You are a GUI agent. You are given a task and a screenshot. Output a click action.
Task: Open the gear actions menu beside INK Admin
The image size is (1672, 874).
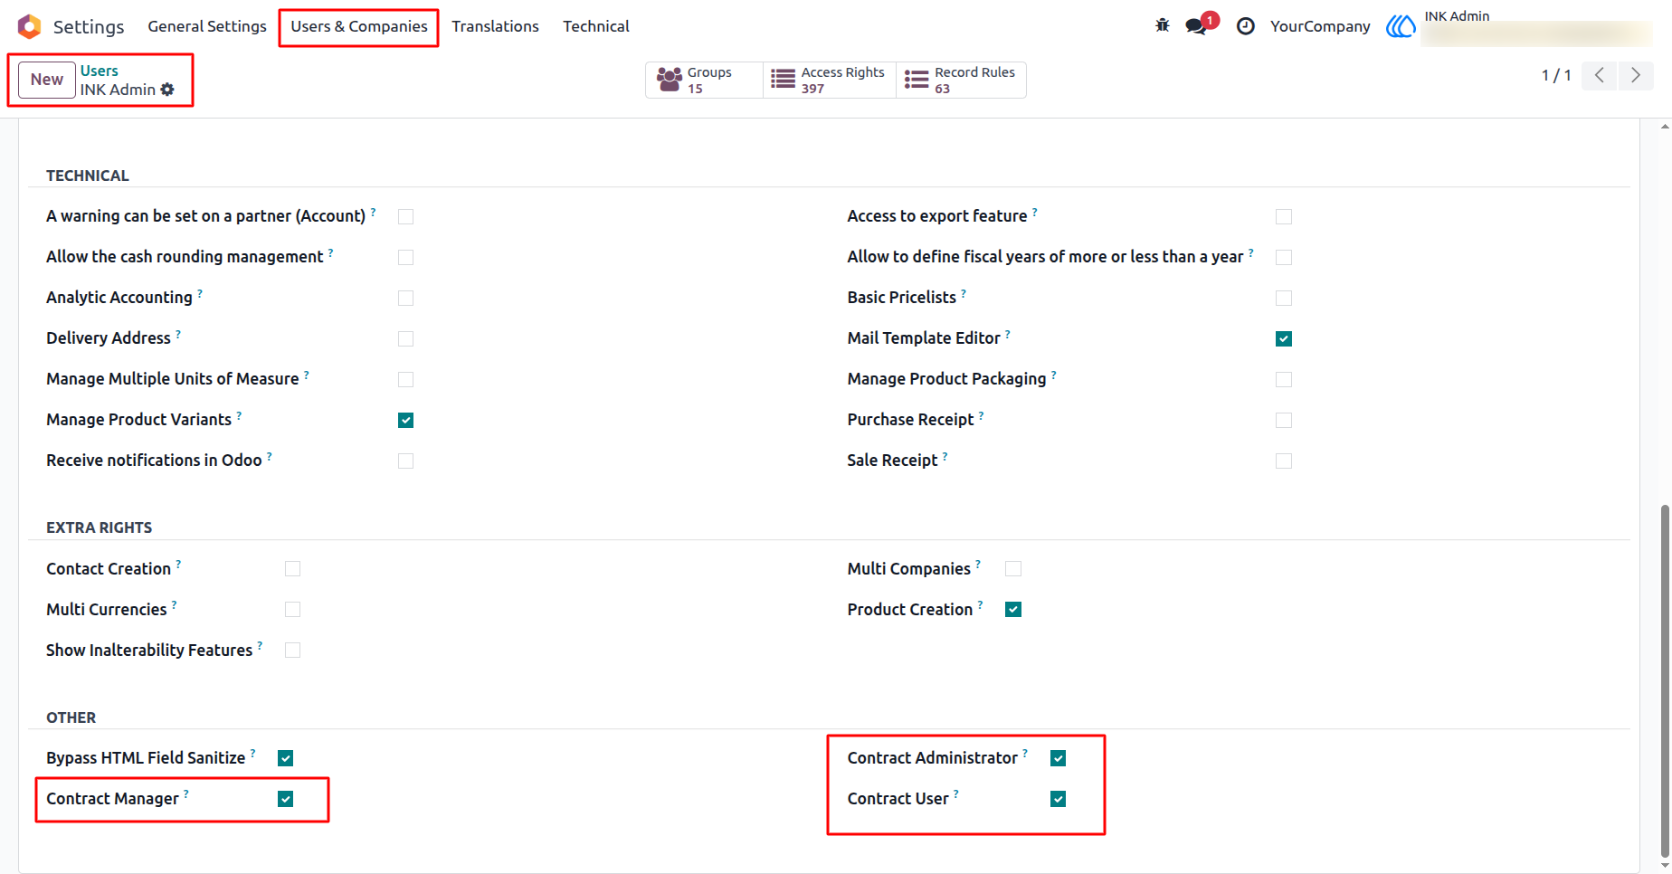tap(167, 90)
